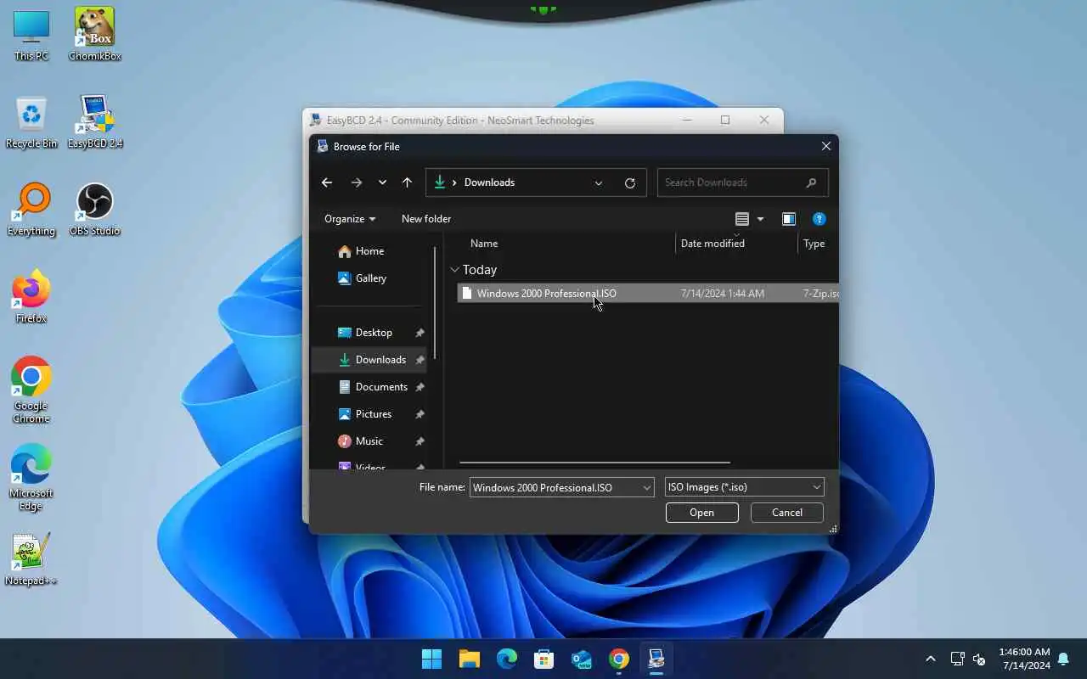Open Microsoft Edge from taskbar
This screenshot has height=679, width=1087.
point(507,659)
